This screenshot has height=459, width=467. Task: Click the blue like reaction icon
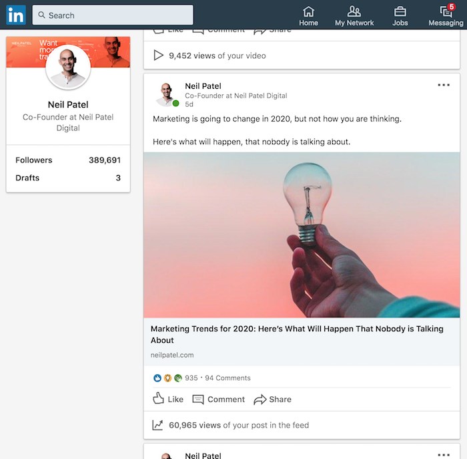click(157, 378)
